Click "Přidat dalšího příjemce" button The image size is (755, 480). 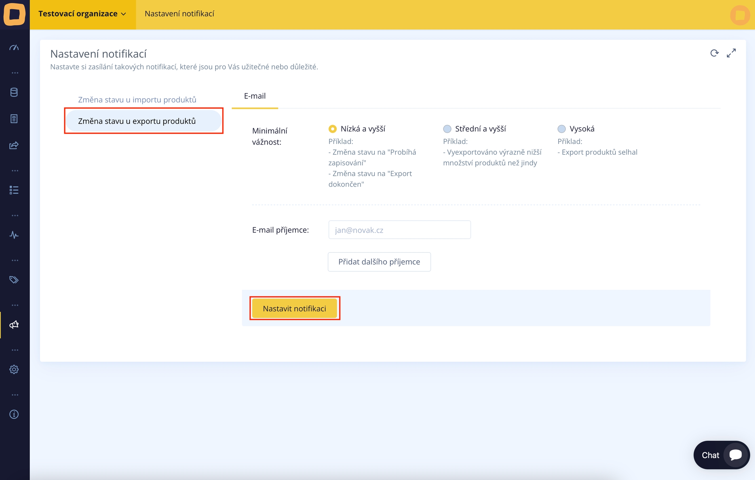pos(379,262)
